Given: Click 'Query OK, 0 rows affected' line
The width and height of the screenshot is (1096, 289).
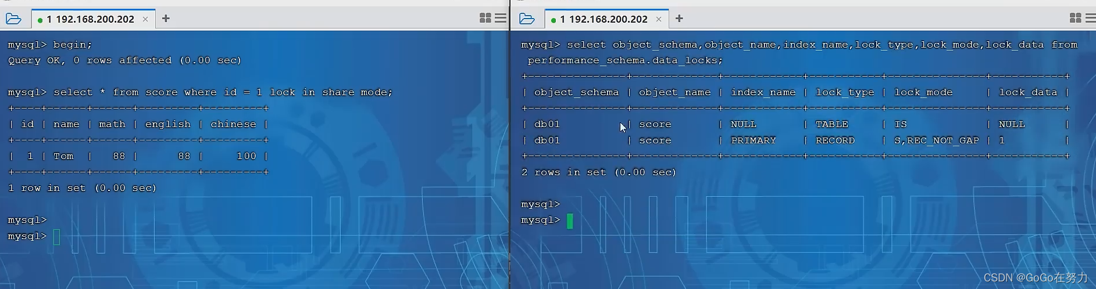Looking at the screenshot, I should [x=124, y=60].
